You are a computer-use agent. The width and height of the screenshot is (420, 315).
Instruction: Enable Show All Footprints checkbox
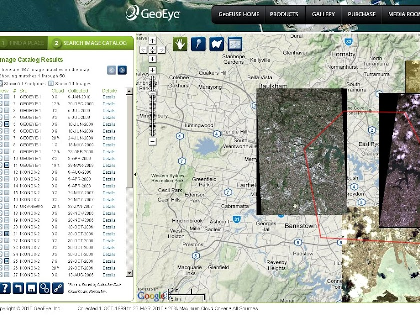coord(1,83)
